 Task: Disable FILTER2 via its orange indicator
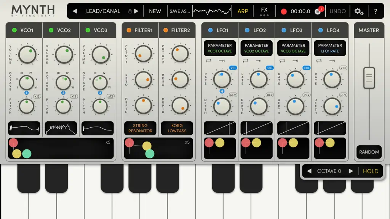[165, 30]
